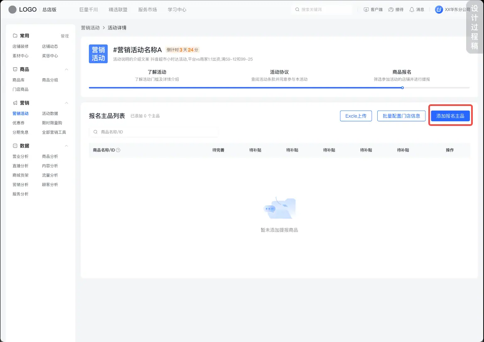Image resolution: width=484 pixels, height=342 pixels.
Task: Focus the 搜索关键词 search field
Action: 322,10
